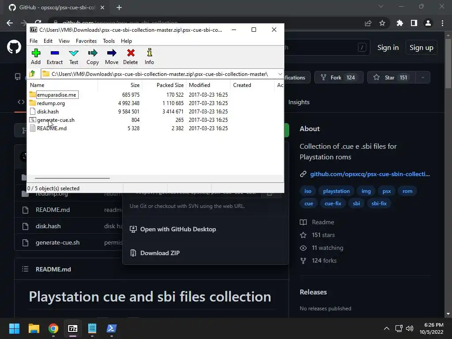452x339 pixels.
Task: Select disk.hash file in 7-Zip list
Action: click(48, 112)
